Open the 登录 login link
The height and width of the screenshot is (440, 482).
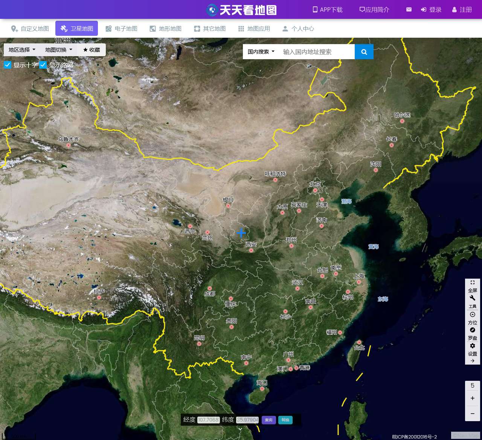click(431, 10)
